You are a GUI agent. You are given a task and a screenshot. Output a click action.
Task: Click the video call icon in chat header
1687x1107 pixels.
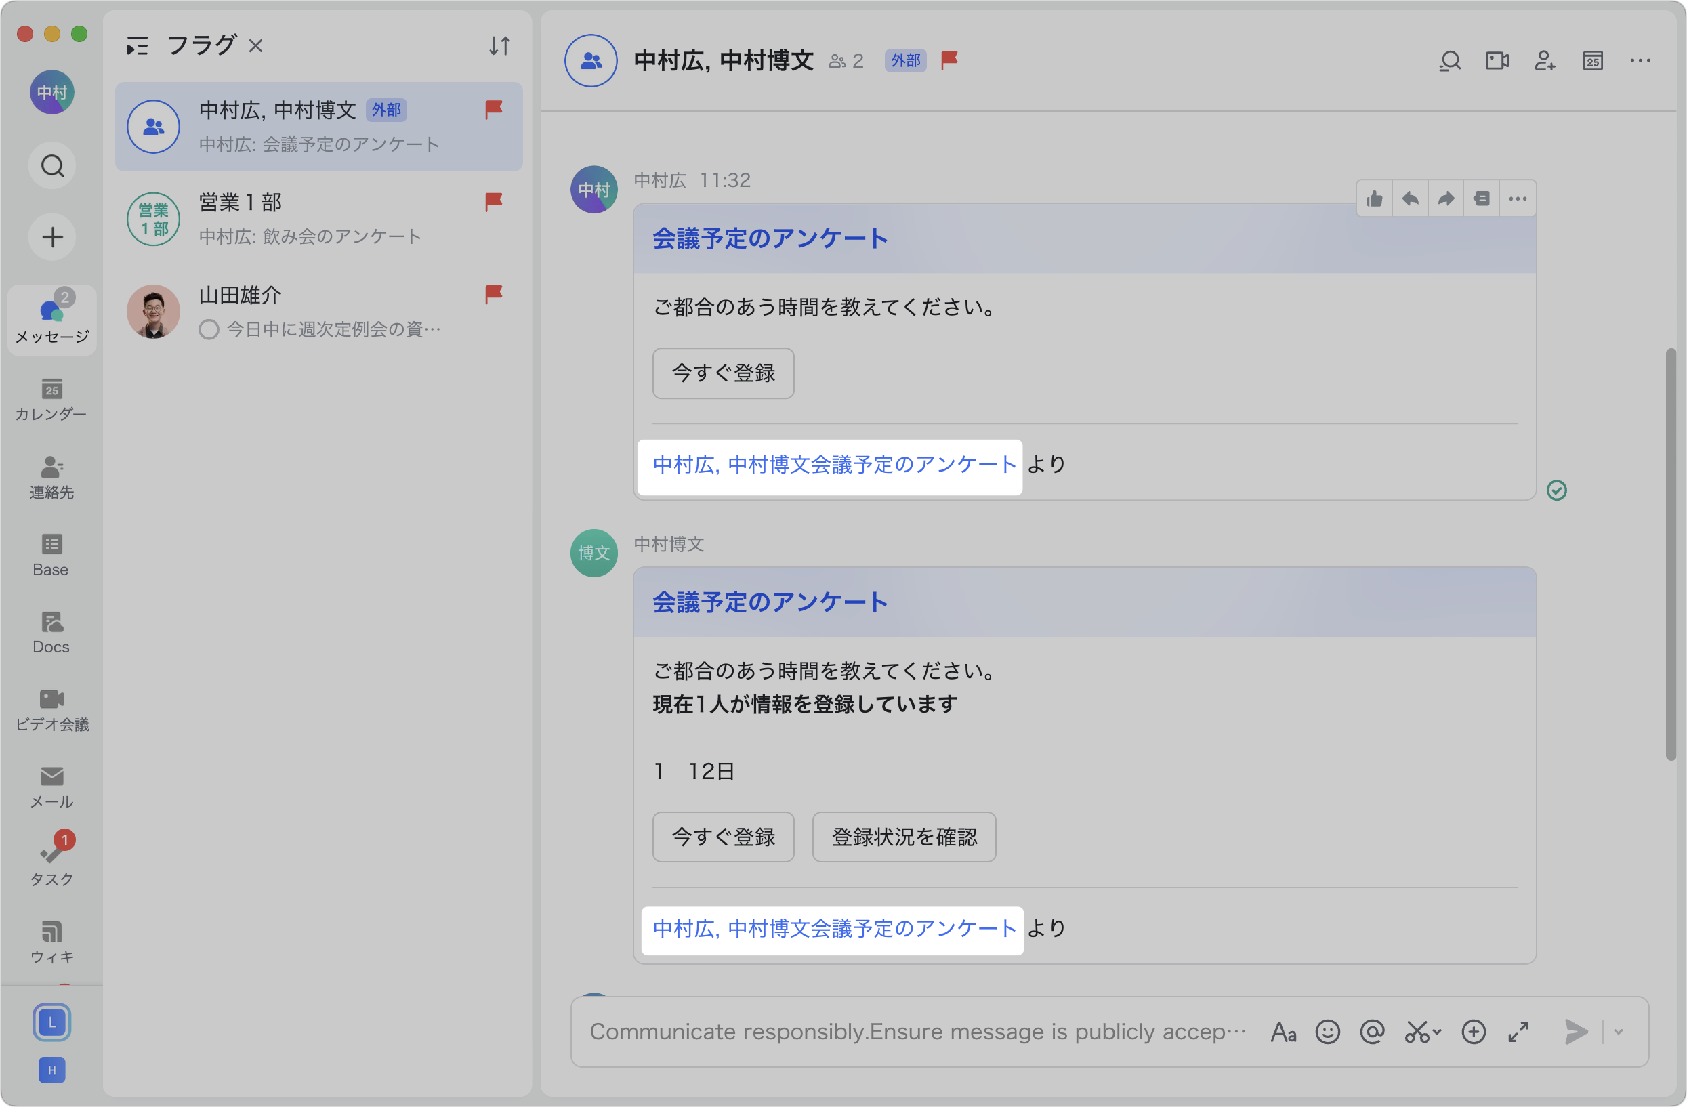pyautogui.click(x=1497, y=61)
